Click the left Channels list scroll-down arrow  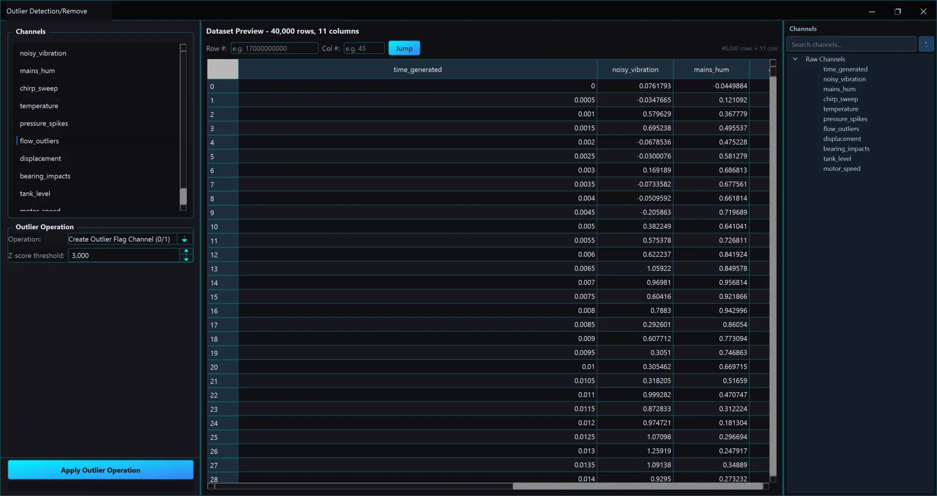click(183, 208)
